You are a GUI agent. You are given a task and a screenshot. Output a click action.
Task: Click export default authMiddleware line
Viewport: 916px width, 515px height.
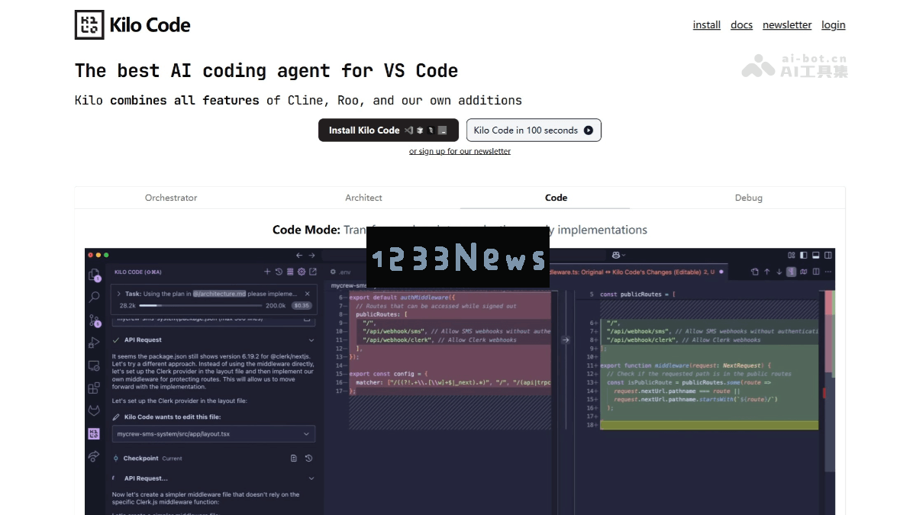click(x=402, y=297)
